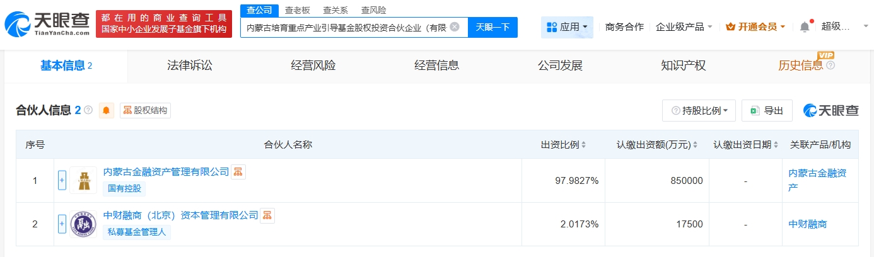Open the 持股比例 dropdown
This screenshot has width=874, height=257.
tap(699, 111)
